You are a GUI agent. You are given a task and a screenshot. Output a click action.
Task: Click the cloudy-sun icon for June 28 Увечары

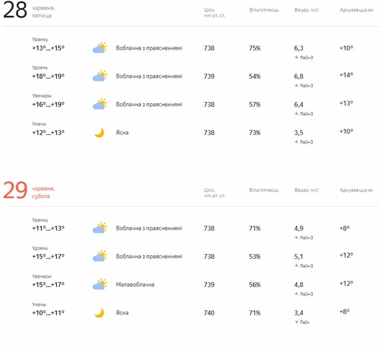99,104
